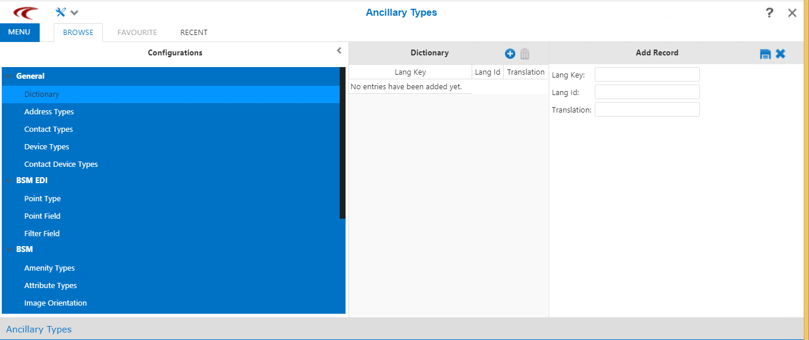The width and height of the screenshot is (809, 340).
Task: Open the MENU panel
Action: click(19, 32)
